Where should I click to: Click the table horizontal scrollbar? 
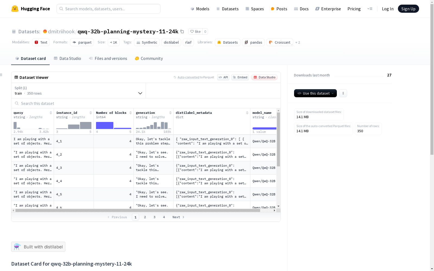[x=138, y=210]
